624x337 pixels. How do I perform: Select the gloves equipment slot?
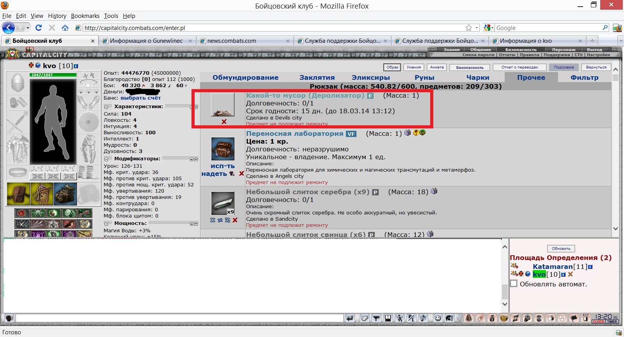(89, 102)
